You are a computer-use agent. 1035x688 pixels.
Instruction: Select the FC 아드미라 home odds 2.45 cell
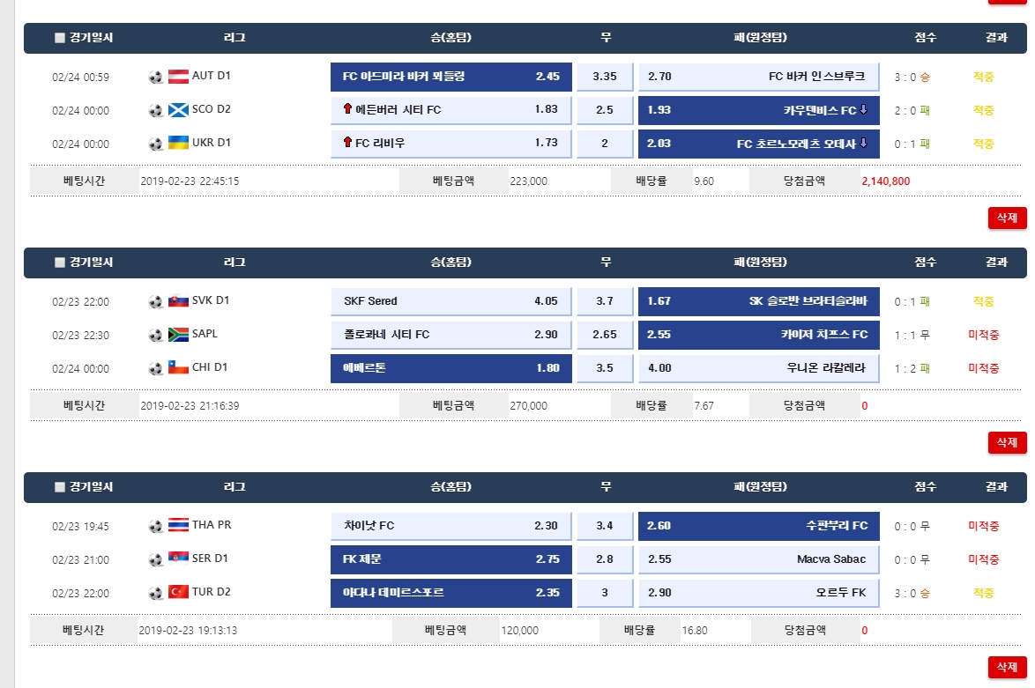coord(451,77)
